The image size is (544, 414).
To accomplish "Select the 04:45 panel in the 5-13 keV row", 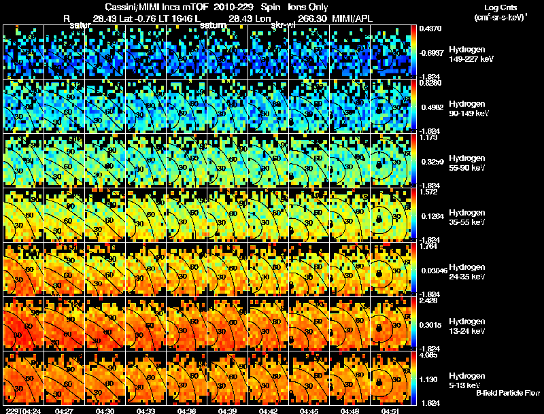I will [x=309, y=378].
